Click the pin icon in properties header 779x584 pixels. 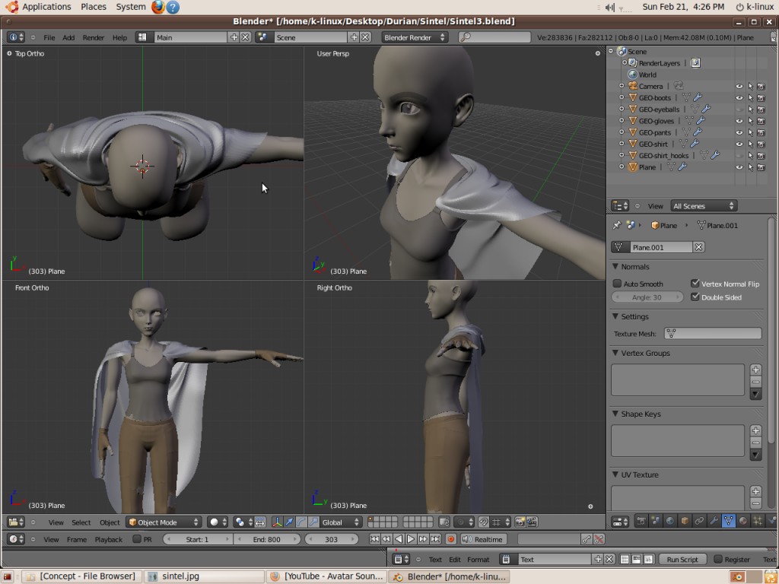(617, 225)
